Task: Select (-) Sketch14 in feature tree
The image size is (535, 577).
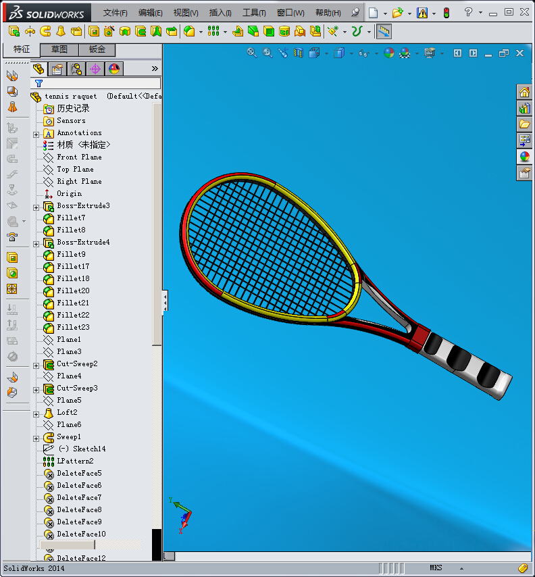Action: click(x=75, y=449)
